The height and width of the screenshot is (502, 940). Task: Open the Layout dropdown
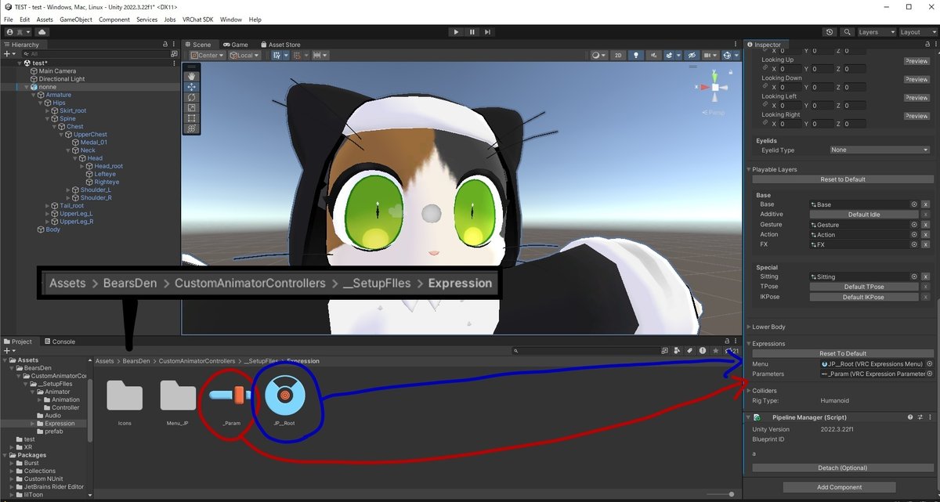pyautogui.click(x=918, y=32)
